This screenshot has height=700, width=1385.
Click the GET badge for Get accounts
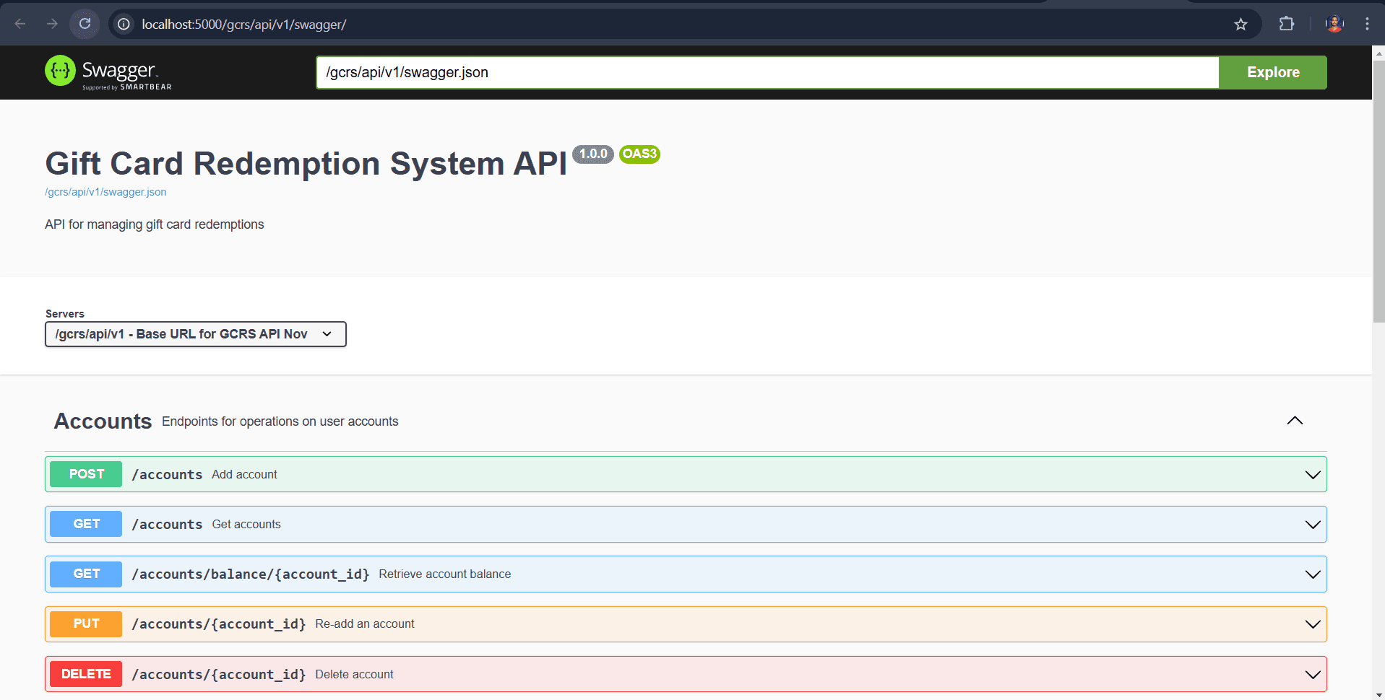86,524
